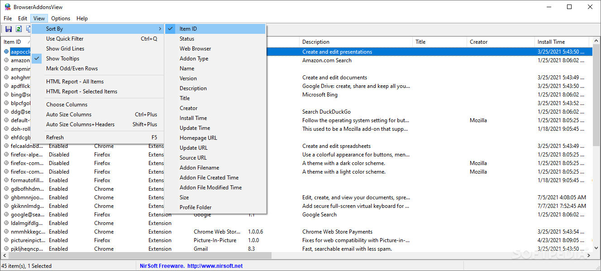This screenshot has width=601, height=271.
Task: Sort by Install Time in submenu
Action: pos(215,118)
